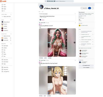Viewport: 103px width, 97px height.
Task: Upvote the 'Monday Spice' post
Action: (40, 96)
